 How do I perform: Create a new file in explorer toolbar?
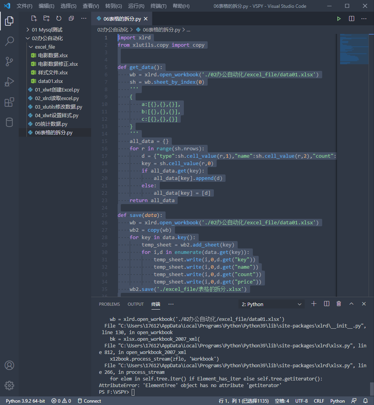point(34,18)
